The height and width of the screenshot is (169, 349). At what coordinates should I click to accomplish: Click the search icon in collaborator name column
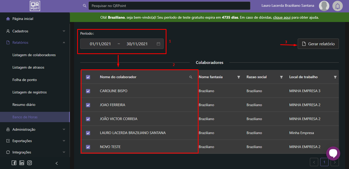191,77
